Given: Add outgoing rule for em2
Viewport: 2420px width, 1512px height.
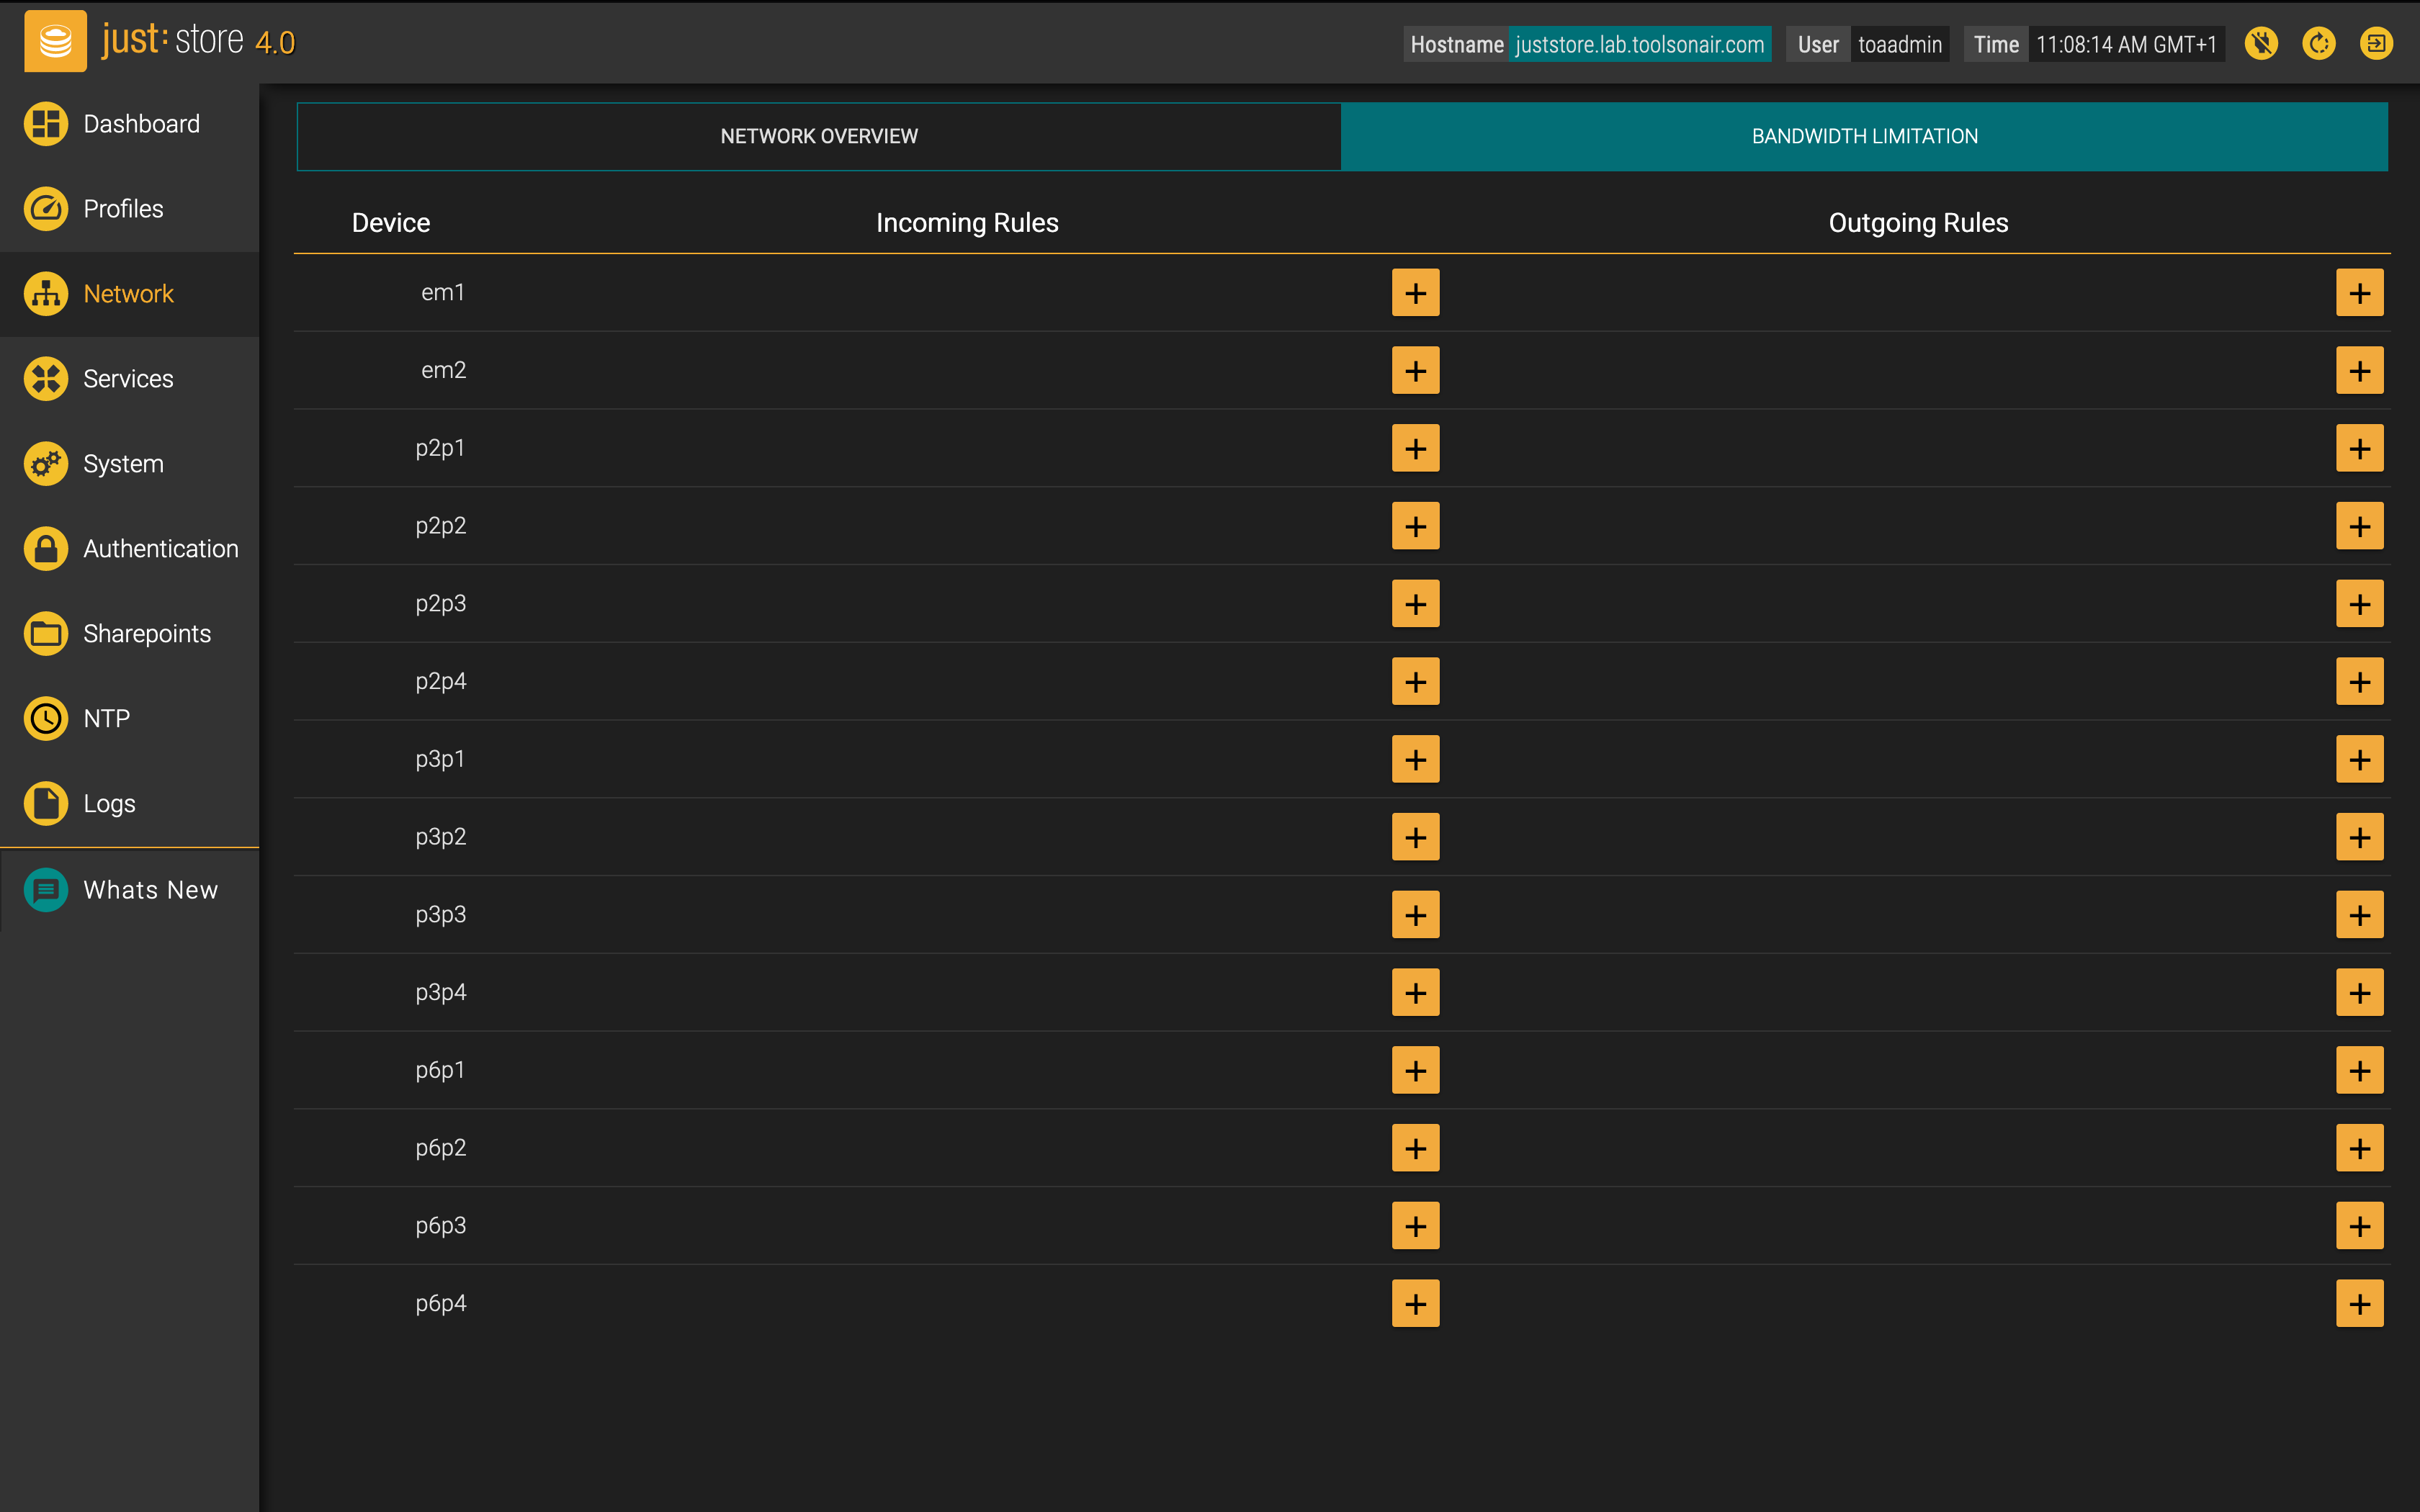Looking at the screenshot, I should point(2359,371).
